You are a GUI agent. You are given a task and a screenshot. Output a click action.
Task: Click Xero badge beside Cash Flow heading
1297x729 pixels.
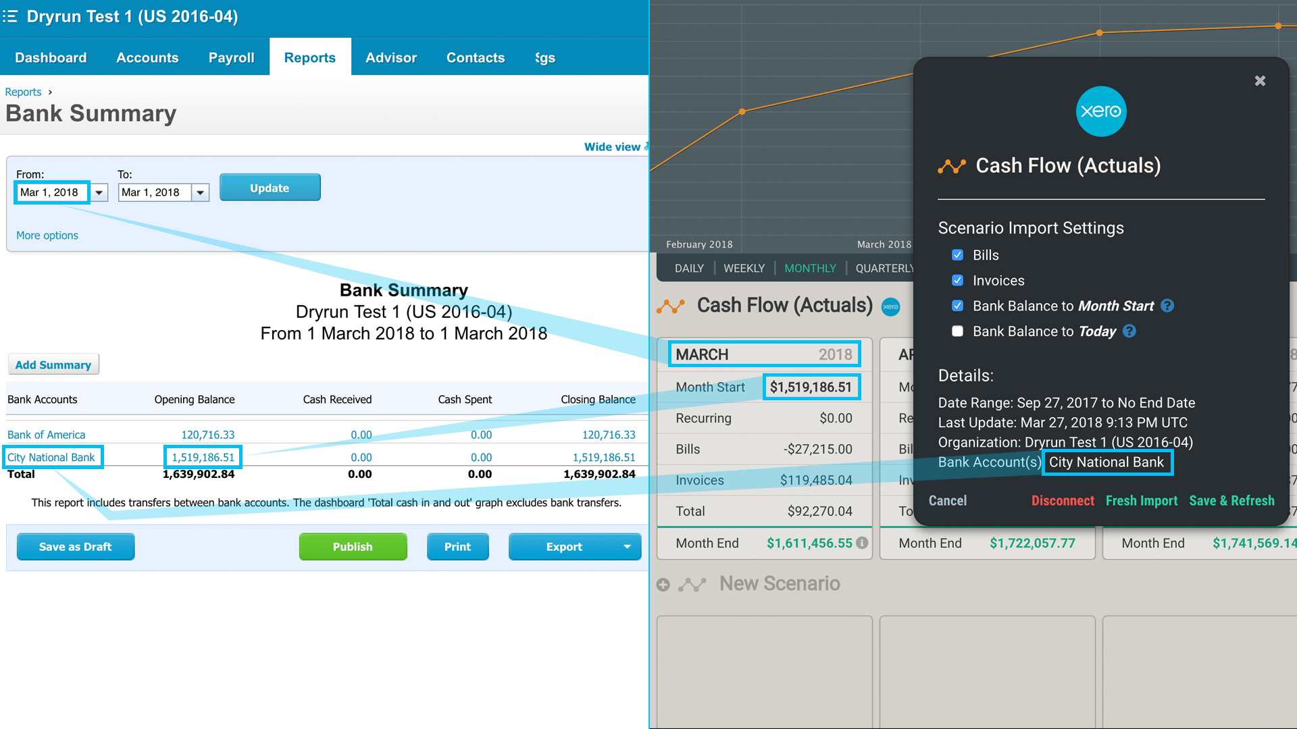point(890,306)
